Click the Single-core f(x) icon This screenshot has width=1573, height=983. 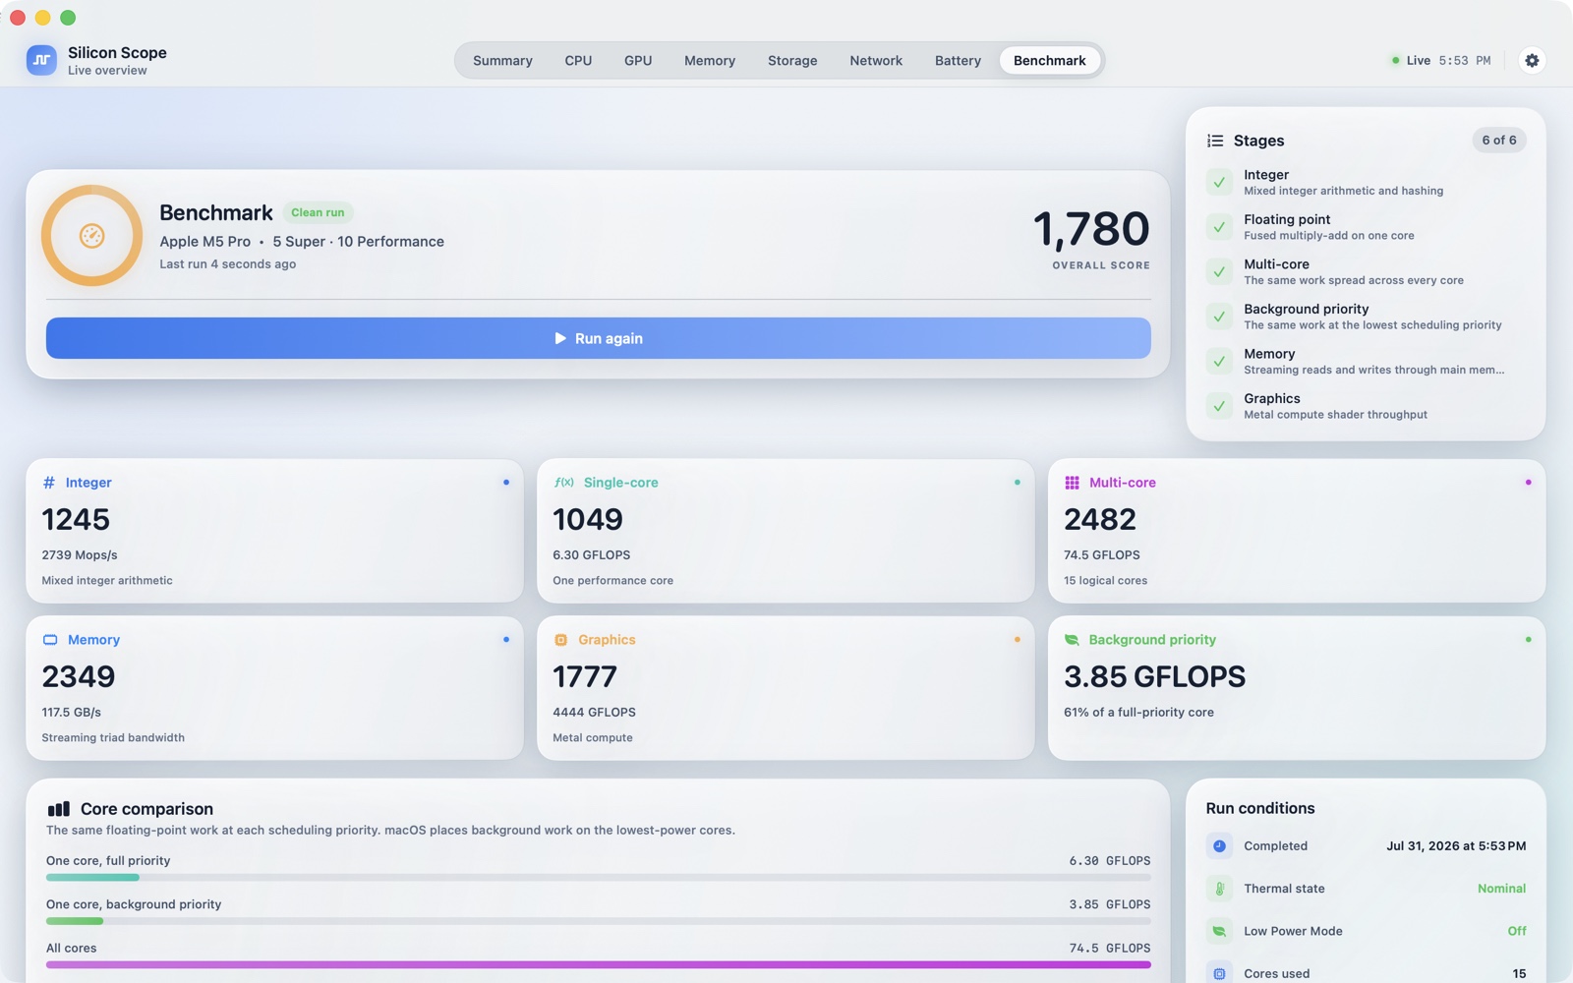(563, 483)
